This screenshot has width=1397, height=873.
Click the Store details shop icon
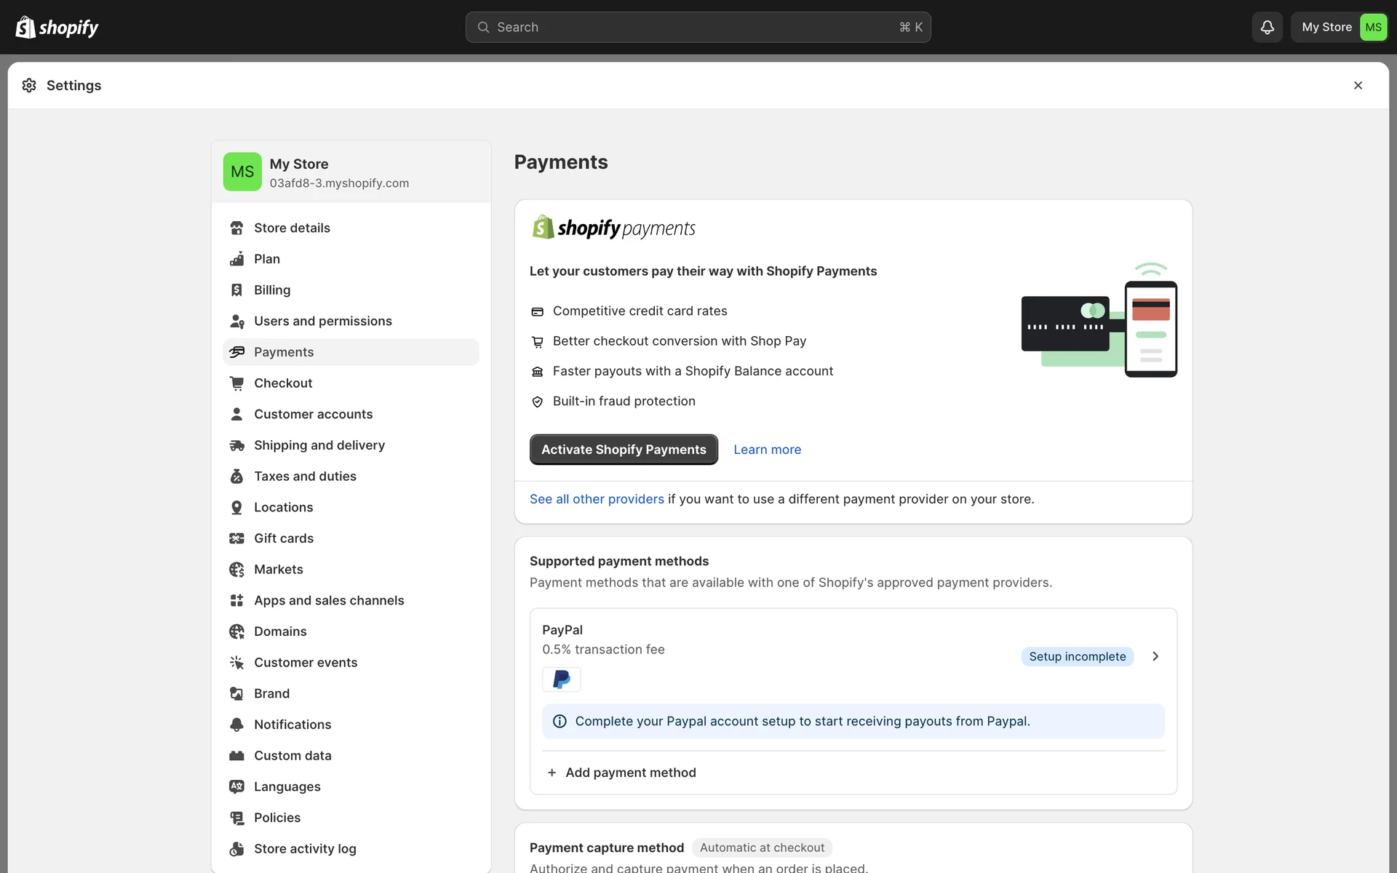click(x=236, y=228)
